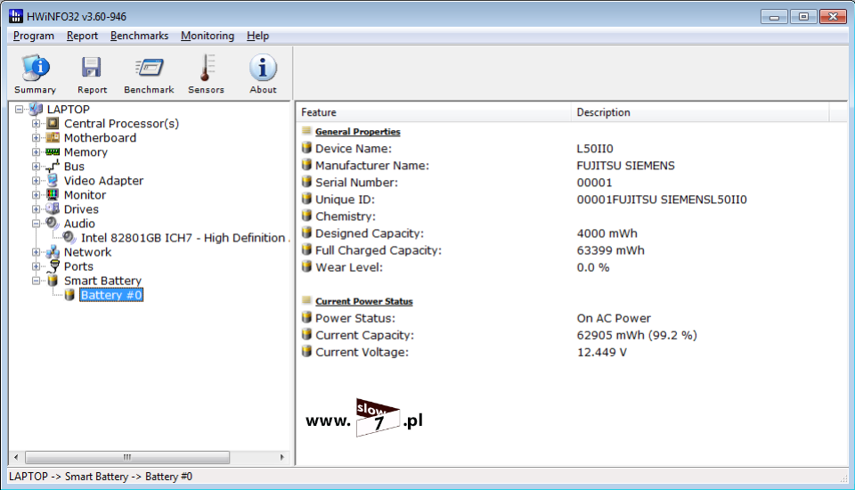Click the status bar path text
The width and height of the screenshot is (855, 490).
[x=101, y=477]
